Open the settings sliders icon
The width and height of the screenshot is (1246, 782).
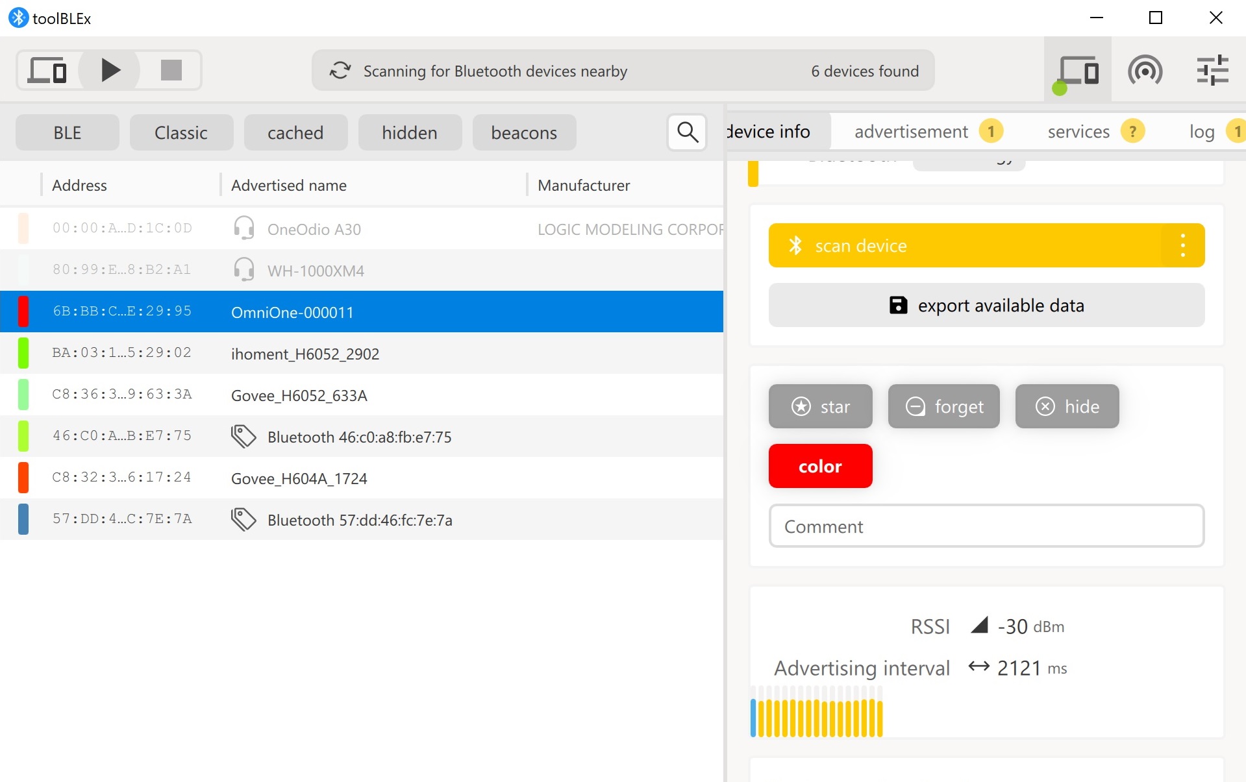coord(1212,70)
